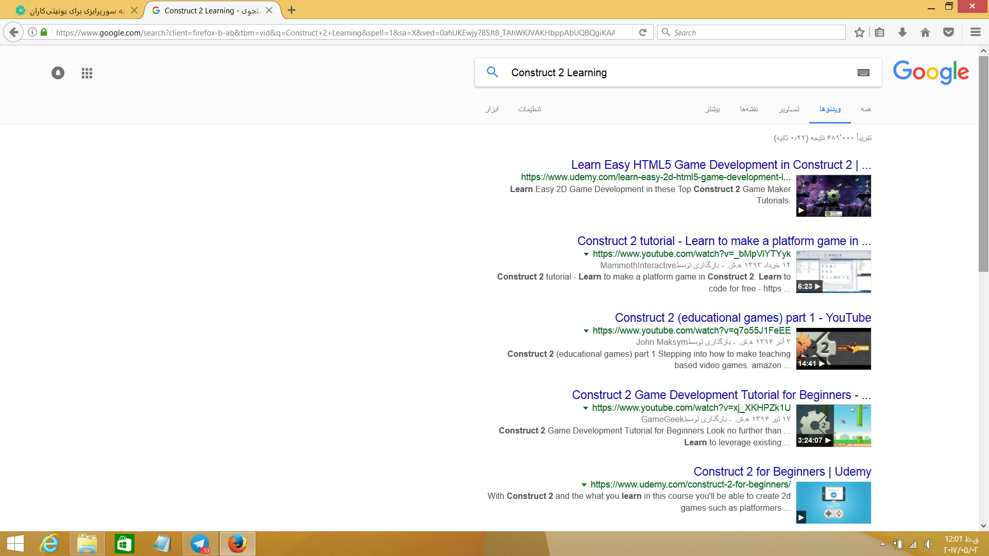Image resolution: width=989 pixels, height=556 pixels.
Task: Switch to the نقشه‌ها (Maps) tab
Action: tap(749, 109)
